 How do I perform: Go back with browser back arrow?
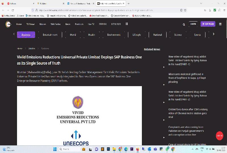pyautogui.click(x=3, y=10)
